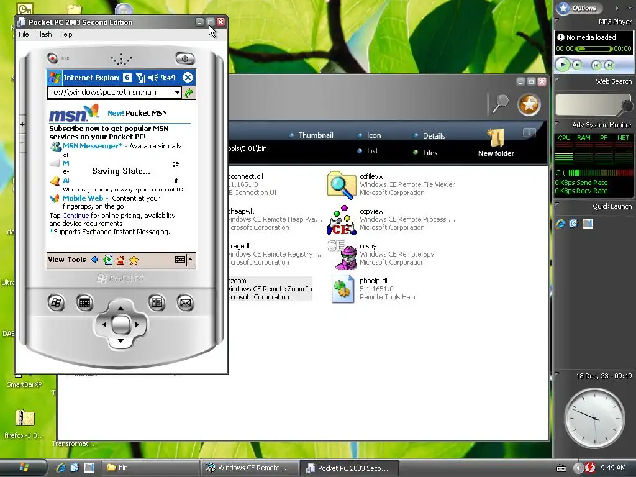Click the magnifier search icon in explorer
Image resolution: width=636 pixels, height=477 pixels.
pyautogui.click(x=501, y=104)
